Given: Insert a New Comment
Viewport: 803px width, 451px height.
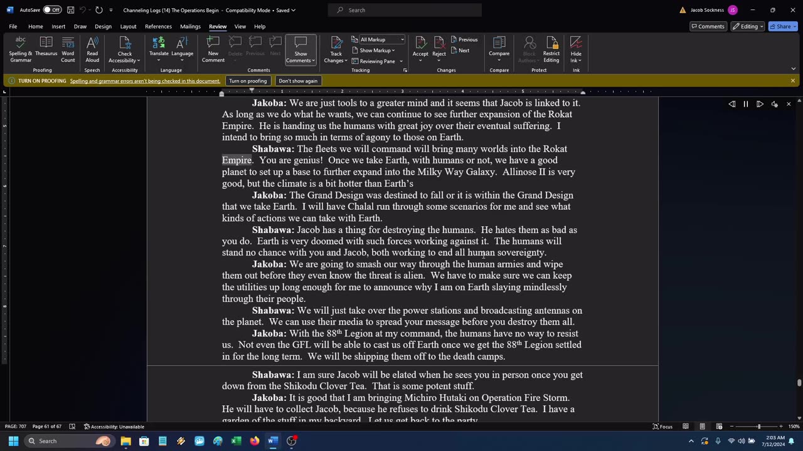Looking at the screenshot, I should 213,49.
